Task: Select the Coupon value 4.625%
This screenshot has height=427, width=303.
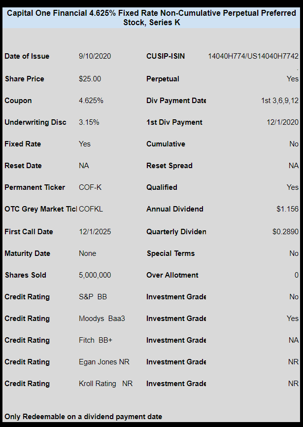Action: click(x=91, y=101)
